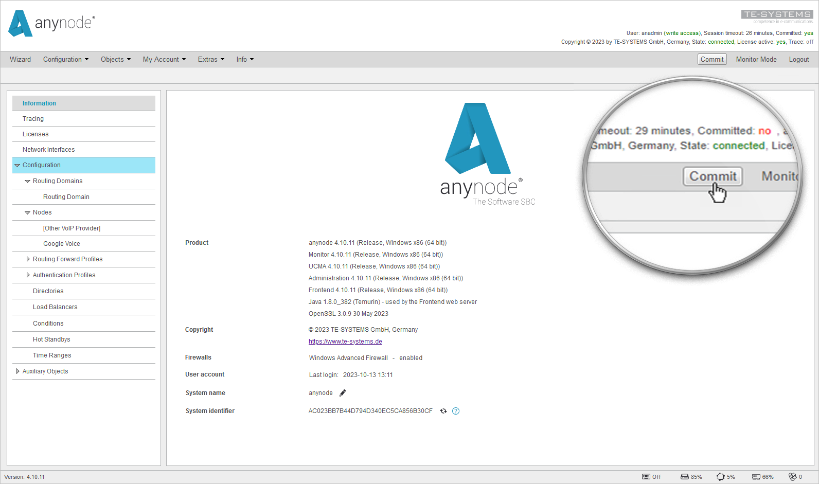Open the Extras dropdown menu
Viewport: 819px width, 484px height.
click(x=211, y=59)
